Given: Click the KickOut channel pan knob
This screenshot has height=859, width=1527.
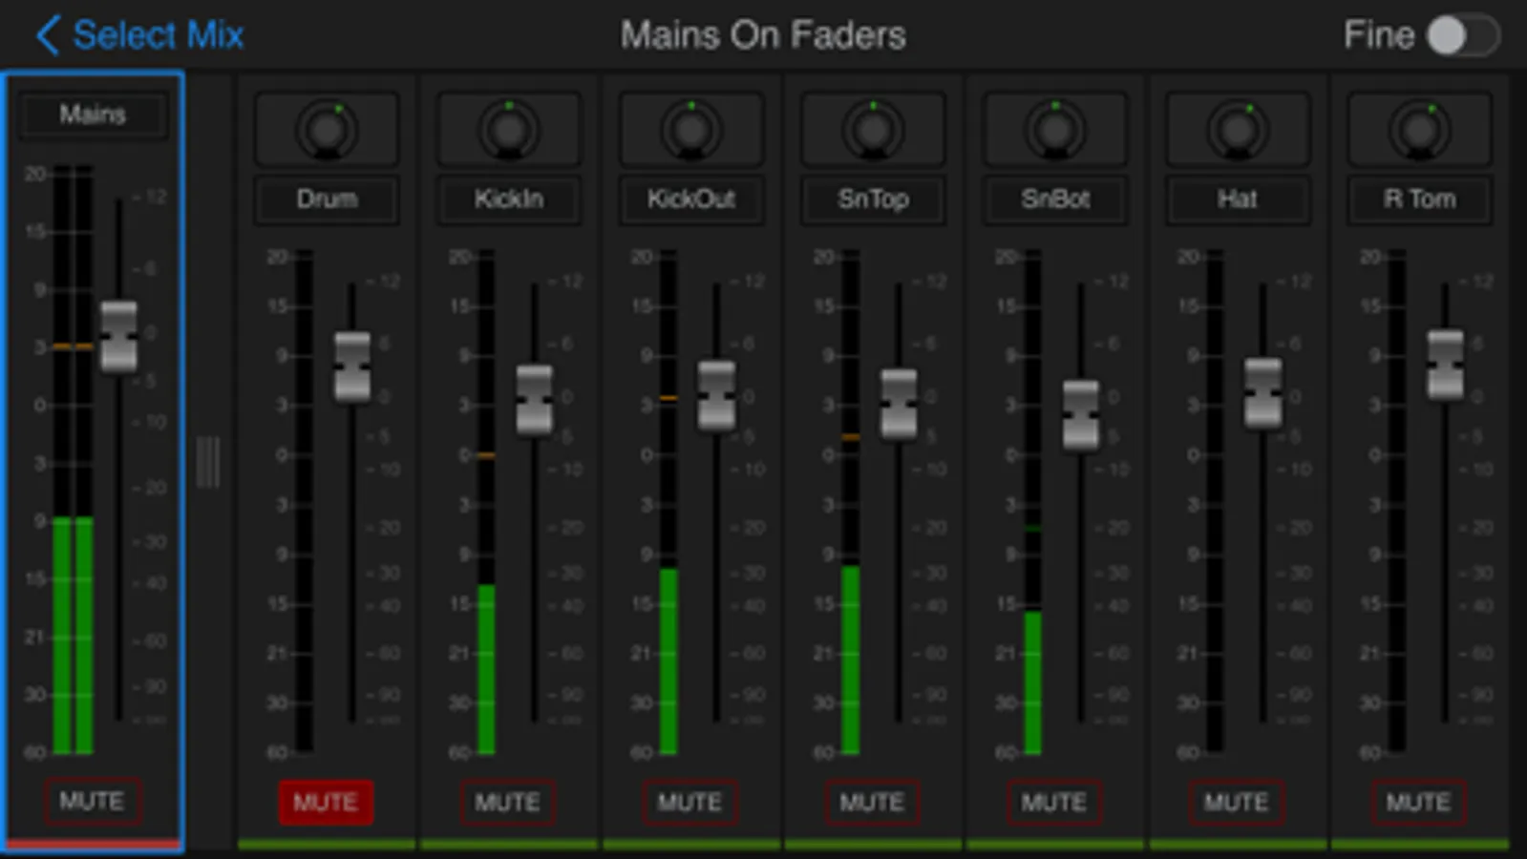Looking at the screenshot, I should 691,130.
